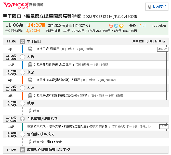Click the 乗換:4回 transfer count

point(137,26)
